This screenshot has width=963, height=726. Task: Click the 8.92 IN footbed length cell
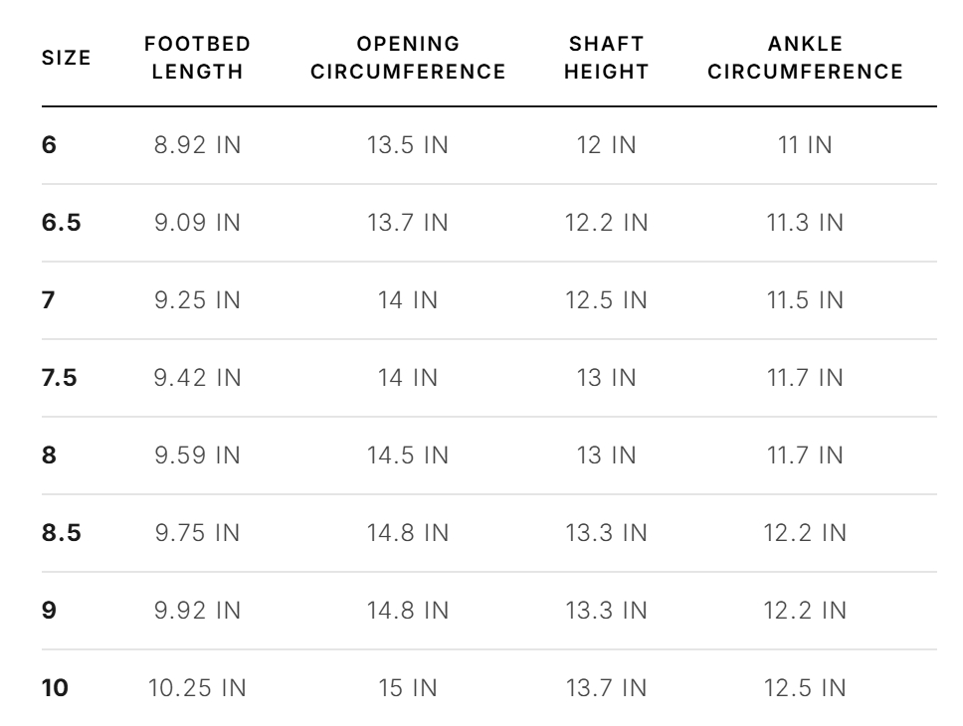197,145
